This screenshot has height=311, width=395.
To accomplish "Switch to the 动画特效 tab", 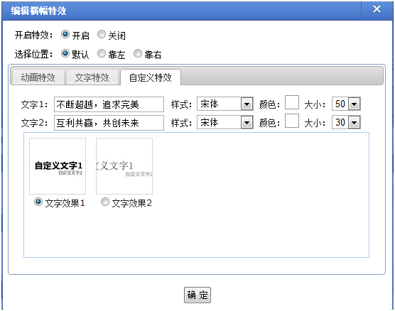I will pos(38,77).
